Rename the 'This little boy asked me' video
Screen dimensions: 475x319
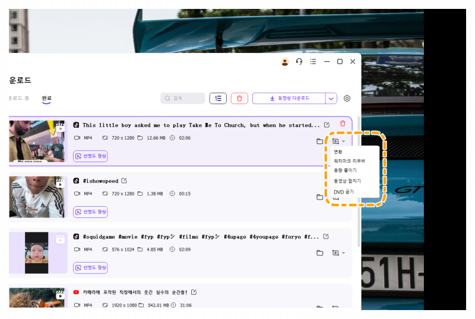click(x=327, y=125)
